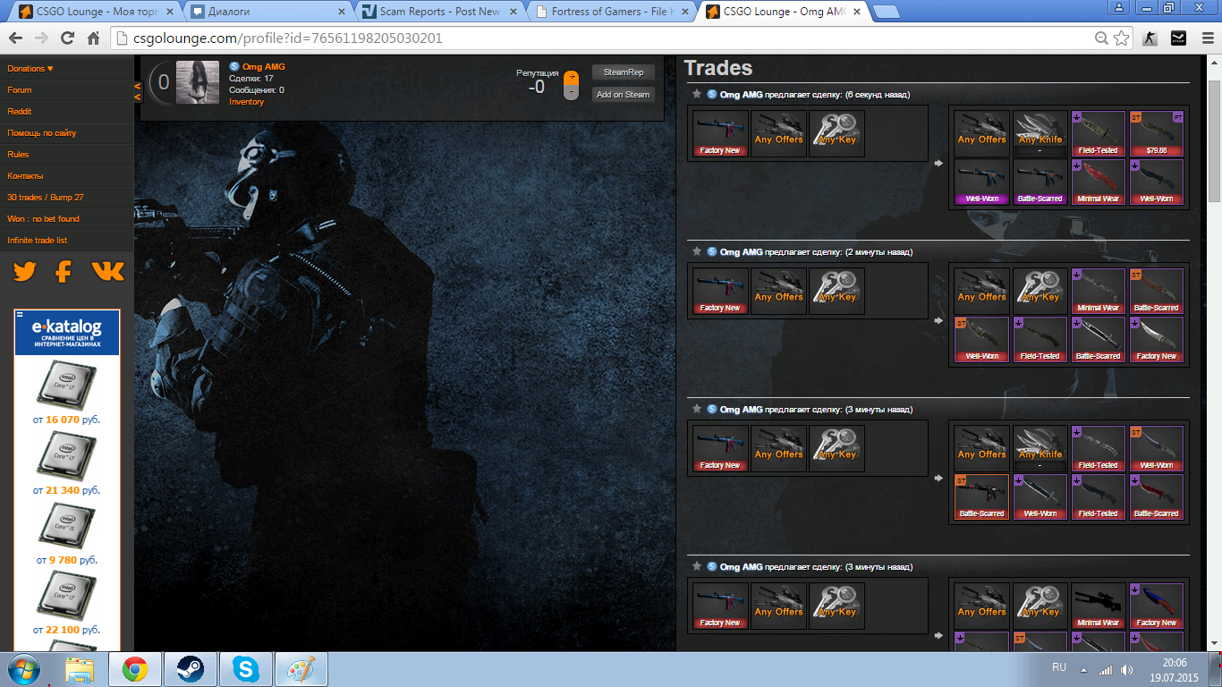The width and height of the screenshot is (1222, 687).
Task: Star the first Omg AMG trade as favorite
Action: pos(696,94)
